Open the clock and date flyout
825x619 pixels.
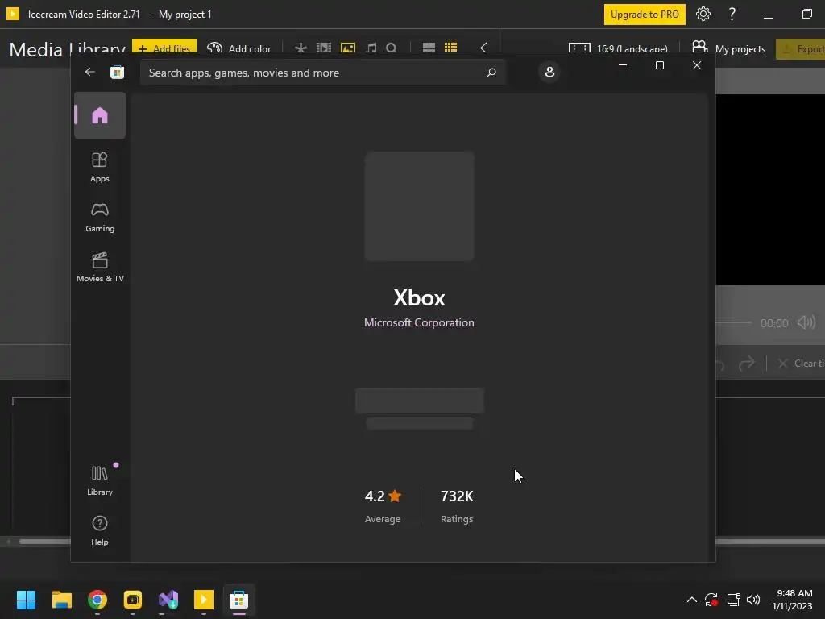[792, 600]
